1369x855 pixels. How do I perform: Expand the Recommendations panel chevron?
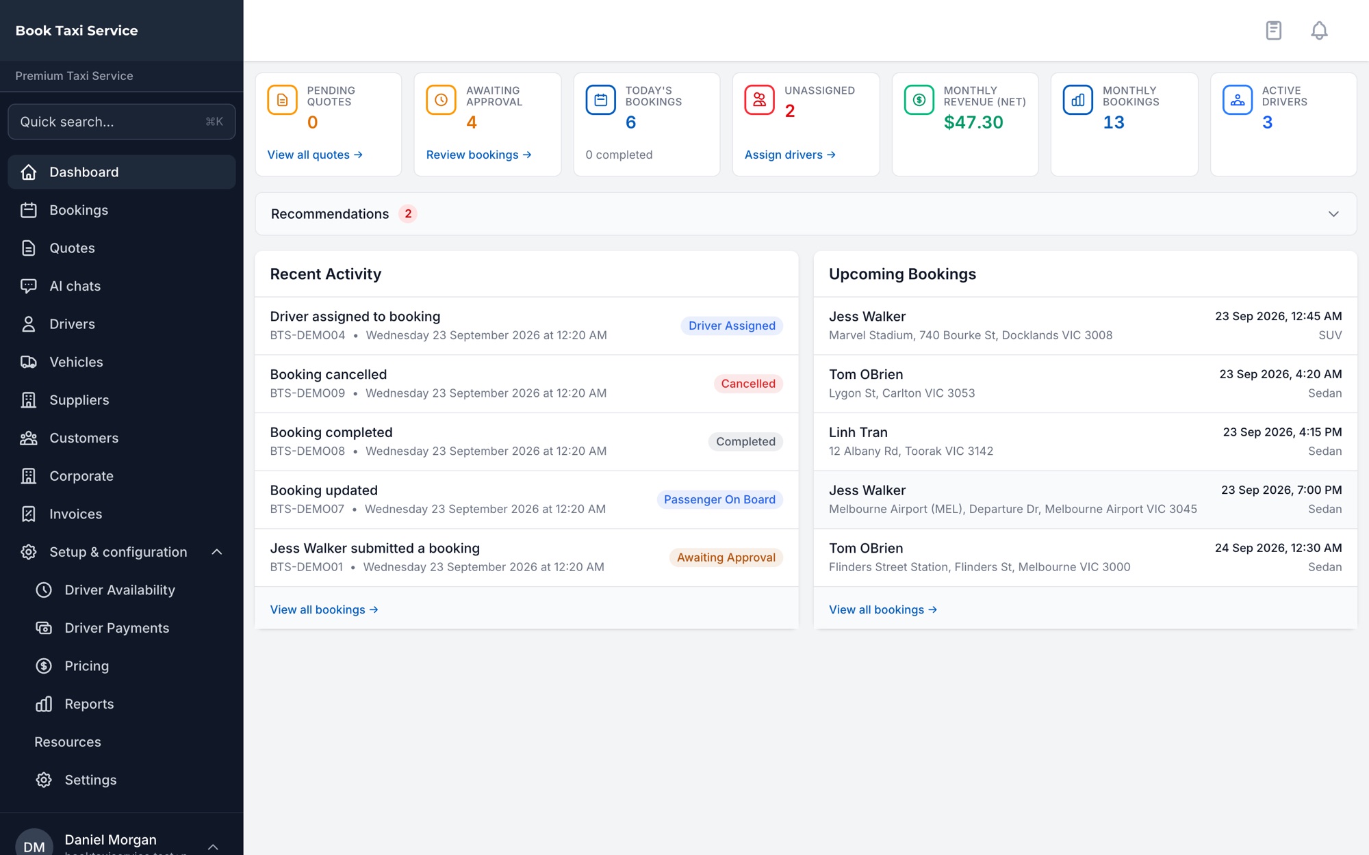tap(1333, 214)
